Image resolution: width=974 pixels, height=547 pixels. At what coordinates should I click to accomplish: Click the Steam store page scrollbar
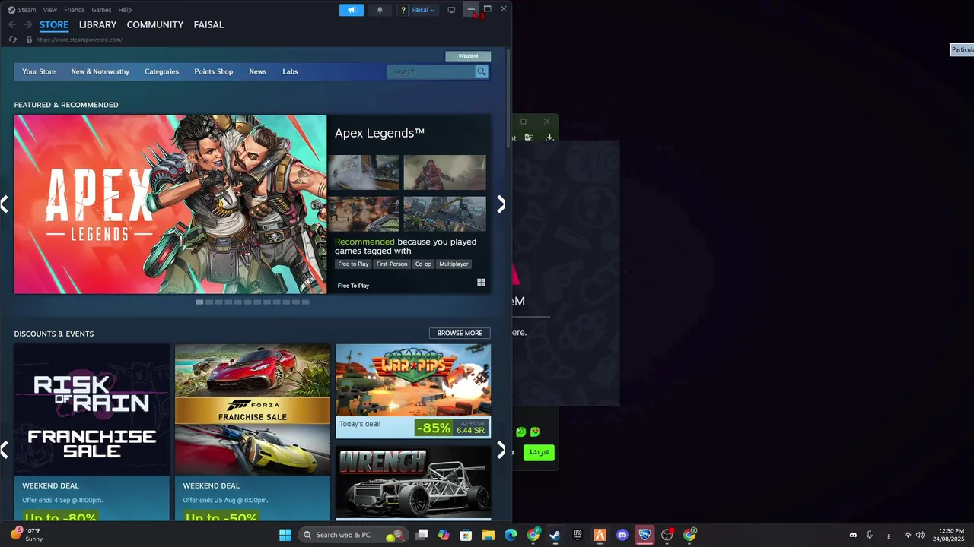click(508, 98)
